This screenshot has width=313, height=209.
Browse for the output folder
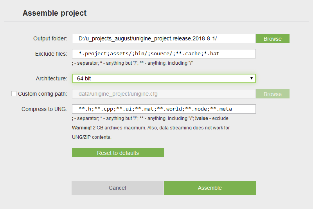(x=273, y=38)
